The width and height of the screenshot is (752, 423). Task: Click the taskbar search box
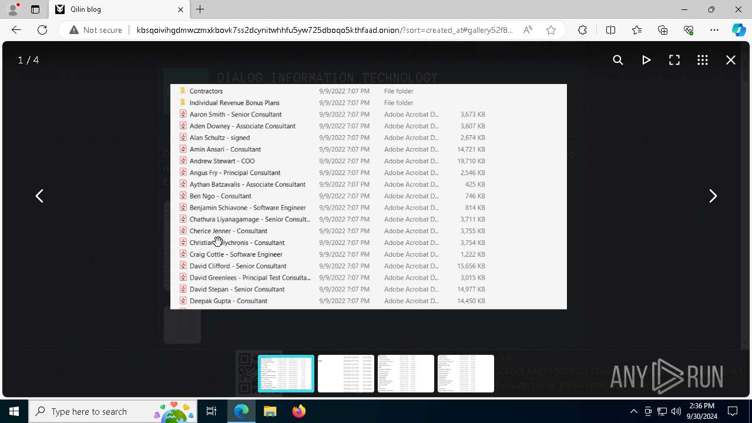click(x=113, y=411)
